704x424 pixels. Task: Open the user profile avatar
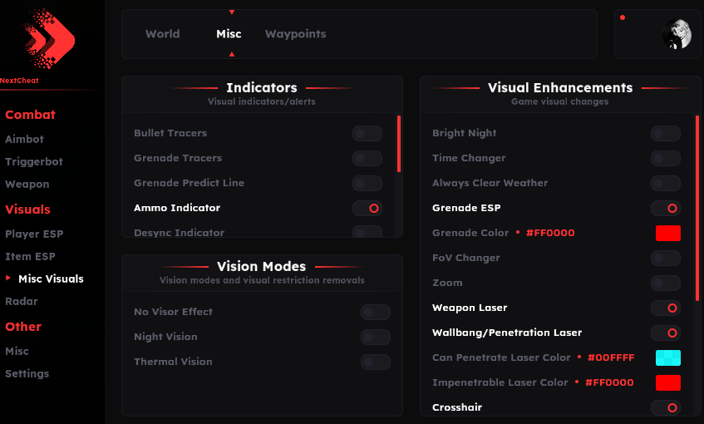click(x=677, y=34)
